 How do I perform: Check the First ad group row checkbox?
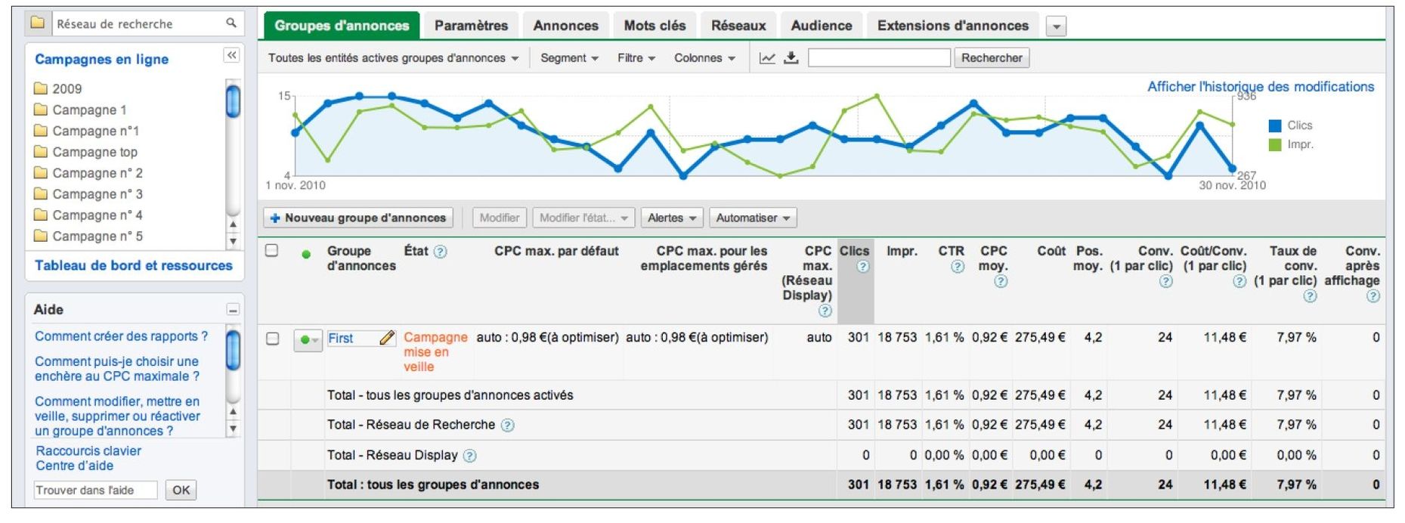(x=273, y=339)
